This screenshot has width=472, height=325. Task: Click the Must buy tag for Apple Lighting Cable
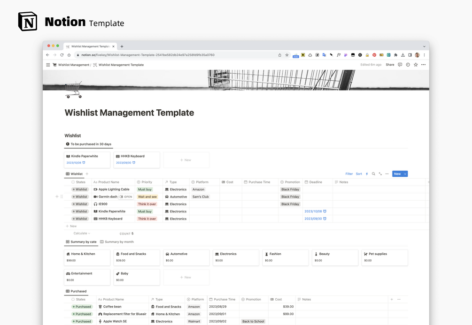(x=145, y=189)
